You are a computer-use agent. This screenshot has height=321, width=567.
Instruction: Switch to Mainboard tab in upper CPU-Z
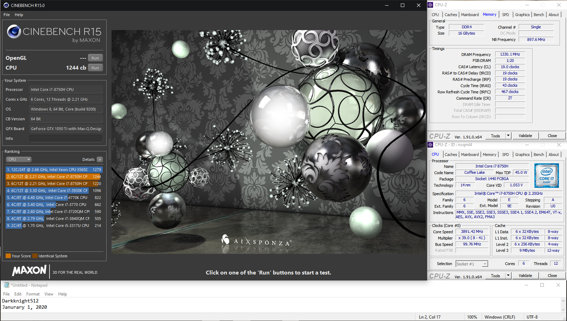[x=470, y=15]
